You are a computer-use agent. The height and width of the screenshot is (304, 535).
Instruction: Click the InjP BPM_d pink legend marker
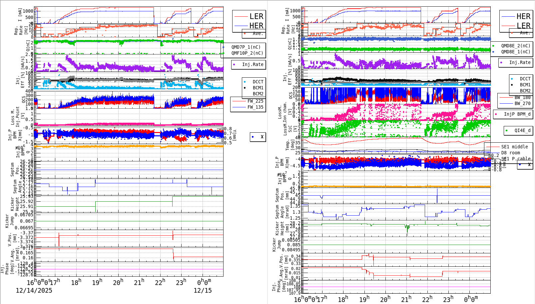(496, 114)
